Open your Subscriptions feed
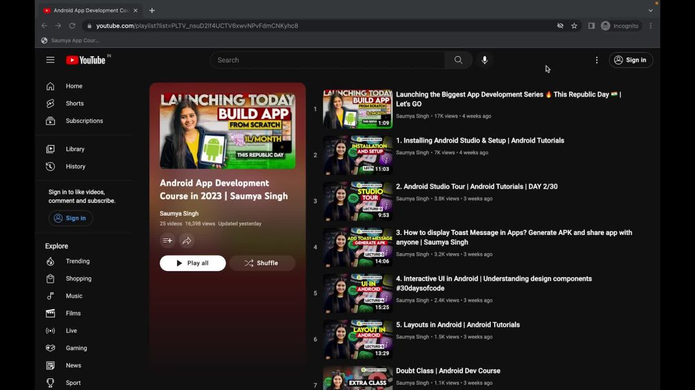 tap(84, 121)
